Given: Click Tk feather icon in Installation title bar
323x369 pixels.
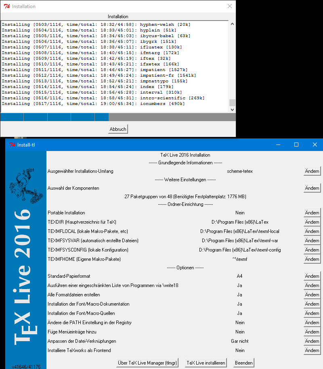Looking at the screenshot, I should point(7,6).
